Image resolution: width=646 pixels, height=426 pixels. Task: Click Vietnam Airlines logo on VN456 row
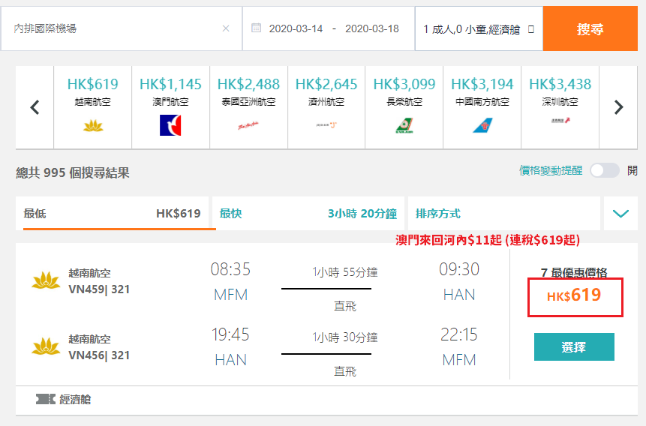(x=46, y=346)
